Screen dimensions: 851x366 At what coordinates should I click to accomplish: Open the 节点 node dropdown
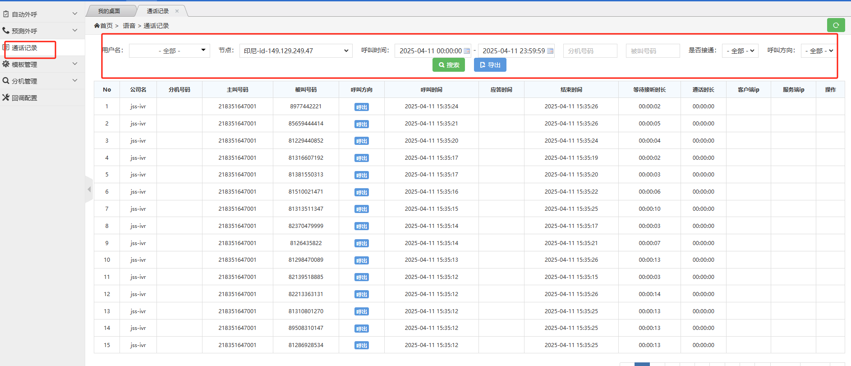click(295, 51)
